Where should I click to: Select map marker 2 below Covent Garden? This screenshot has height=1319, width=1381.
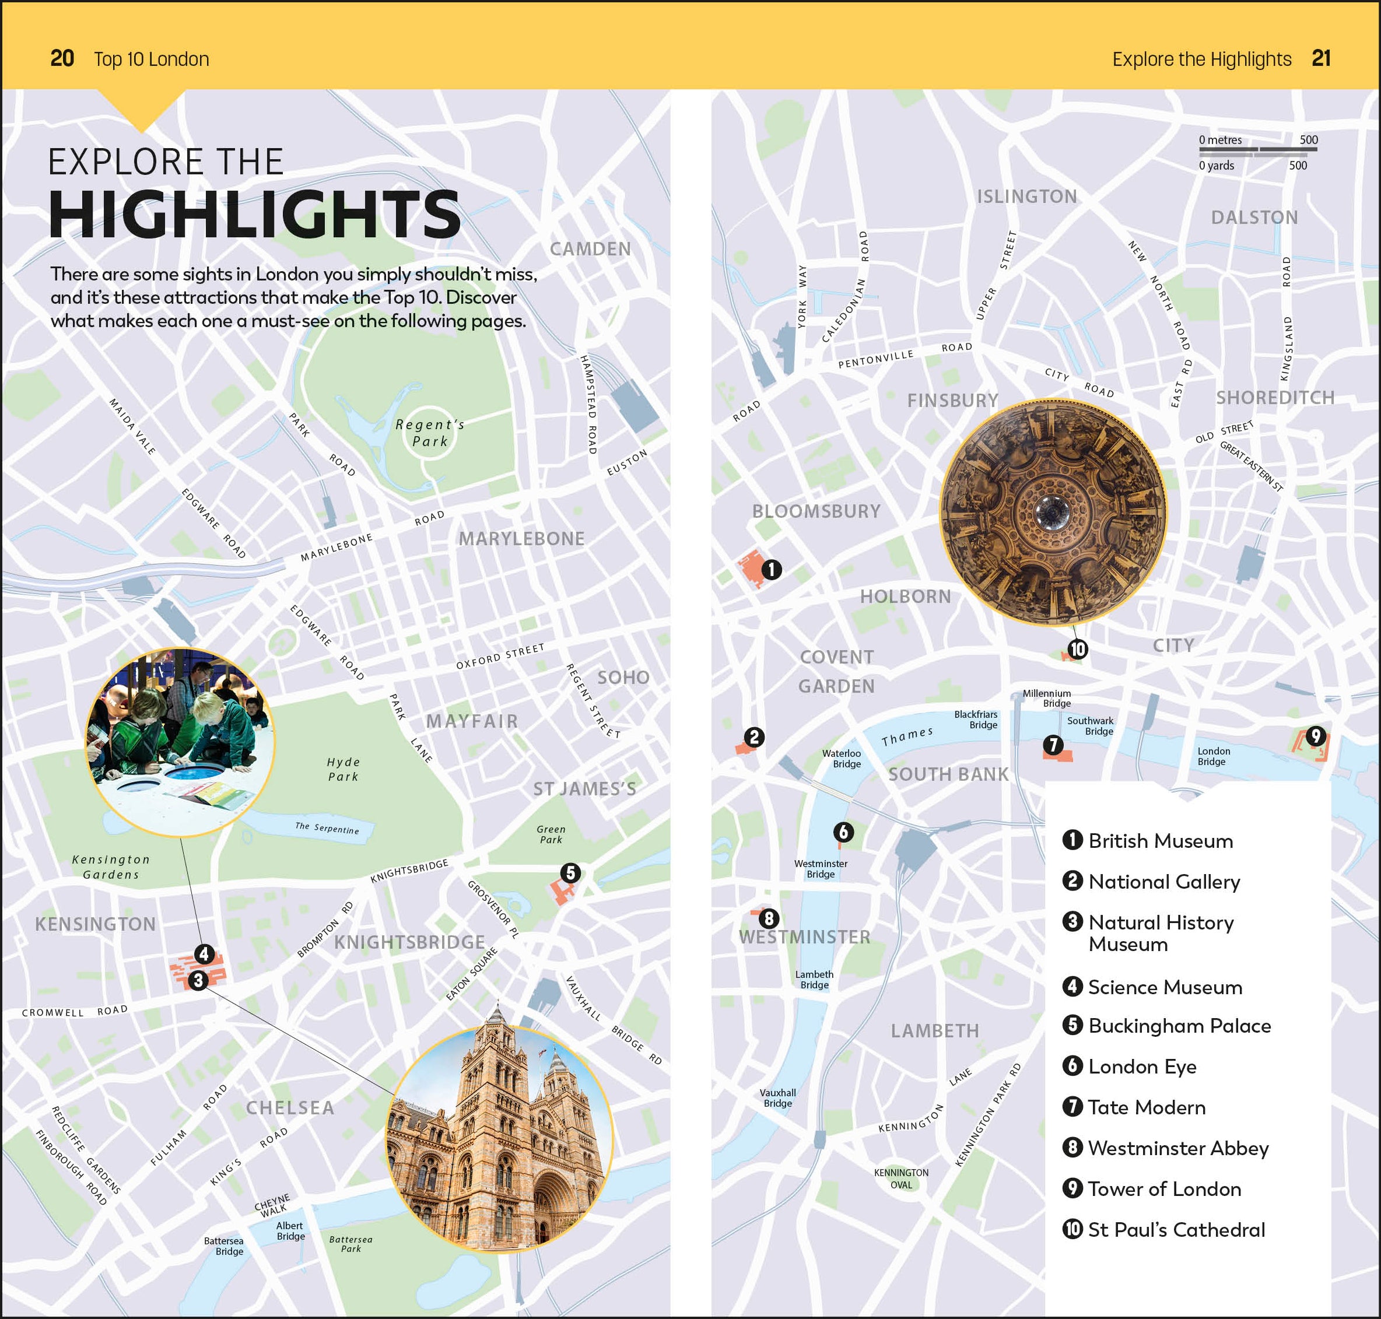point(755,737)
